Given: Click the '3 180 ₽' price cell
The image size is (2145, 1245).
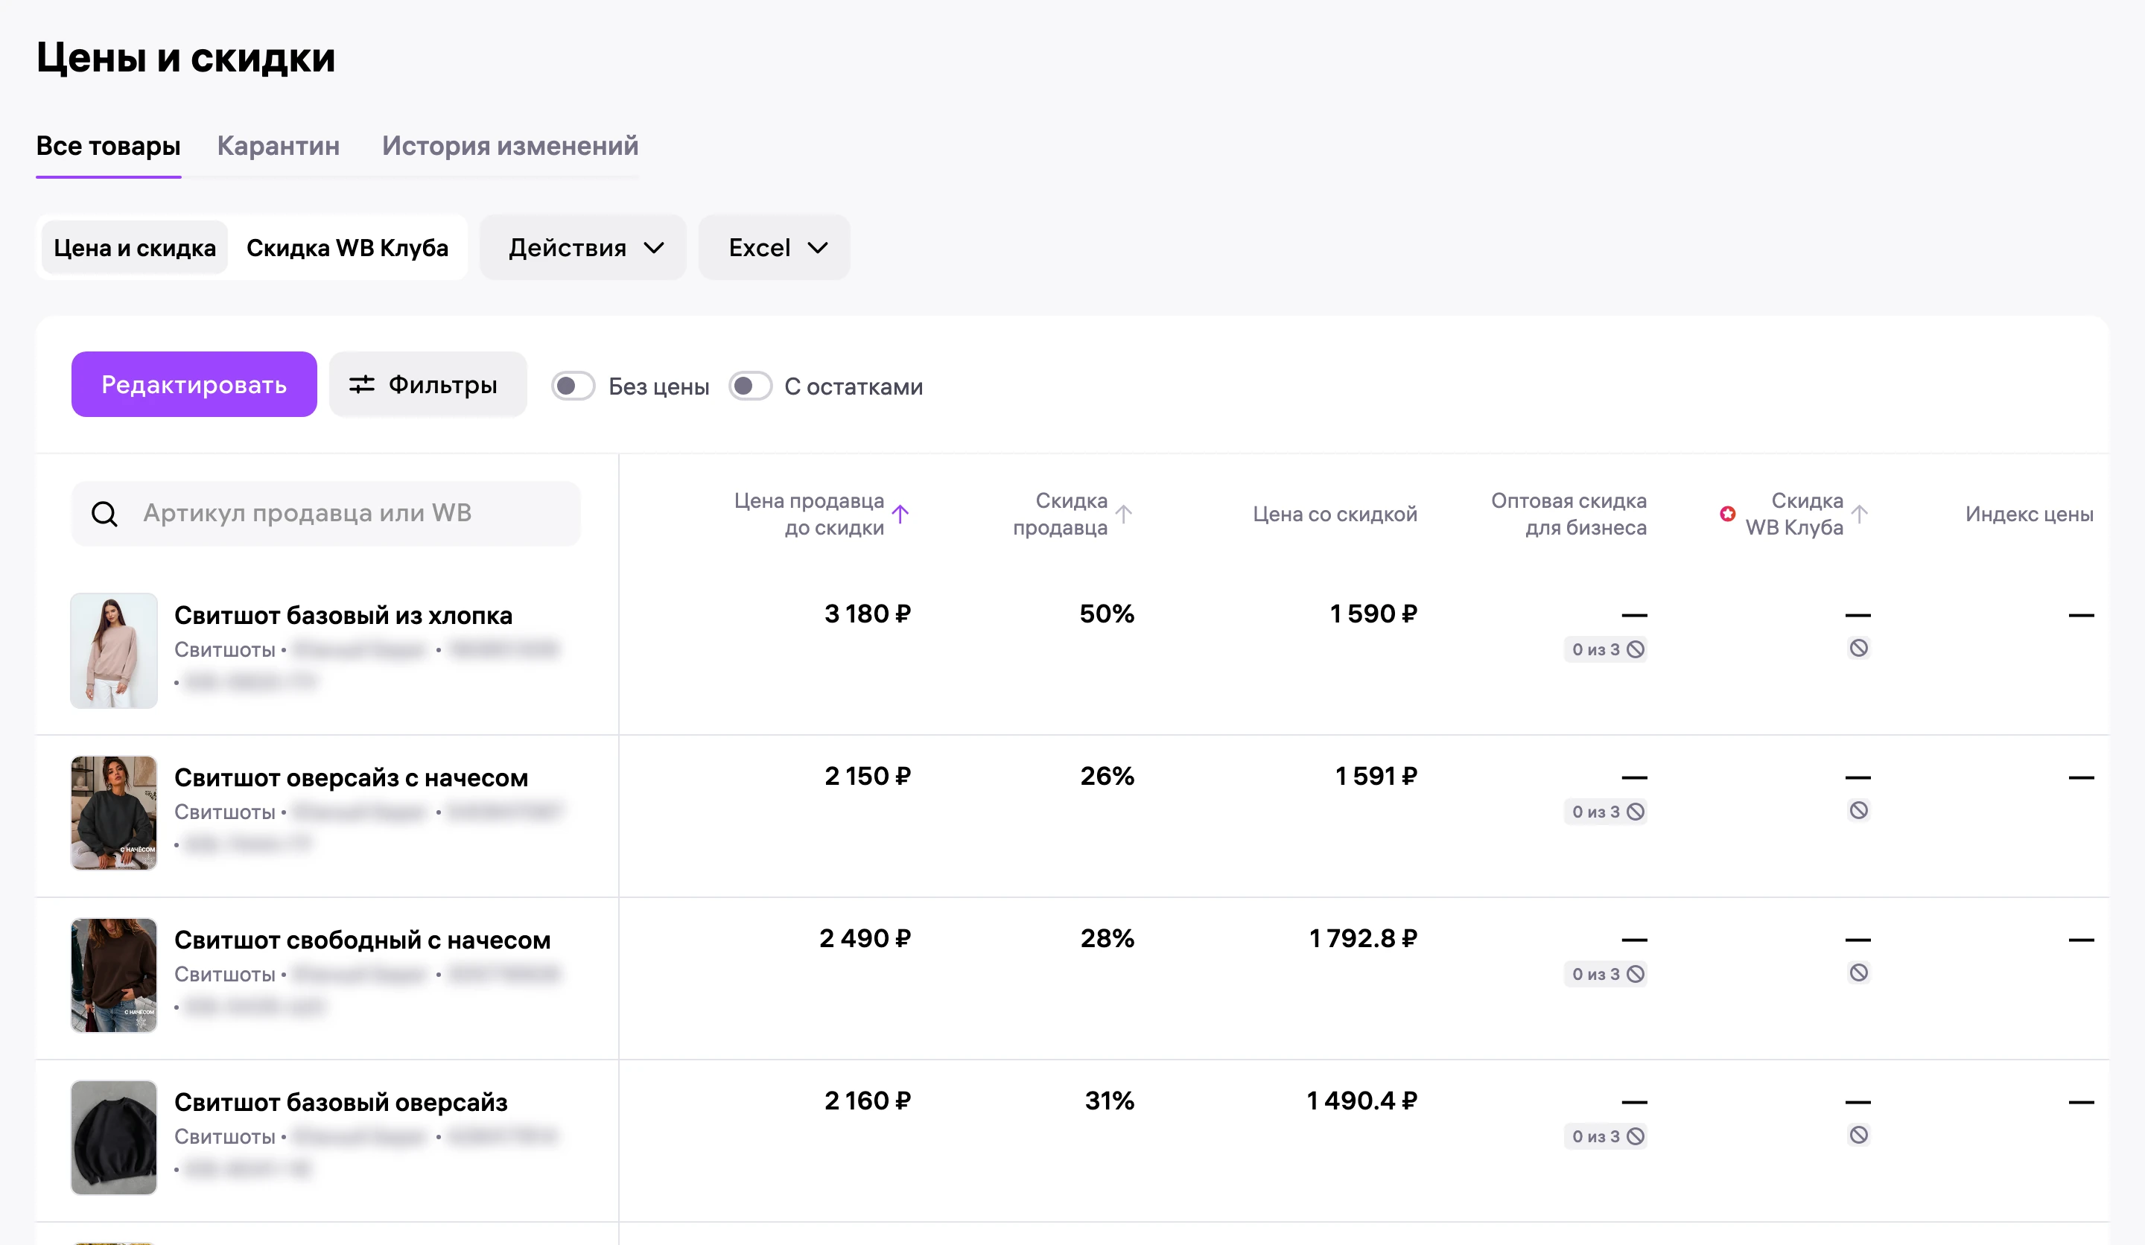Looking at the screenshot, I should click(x=868, y=614).
